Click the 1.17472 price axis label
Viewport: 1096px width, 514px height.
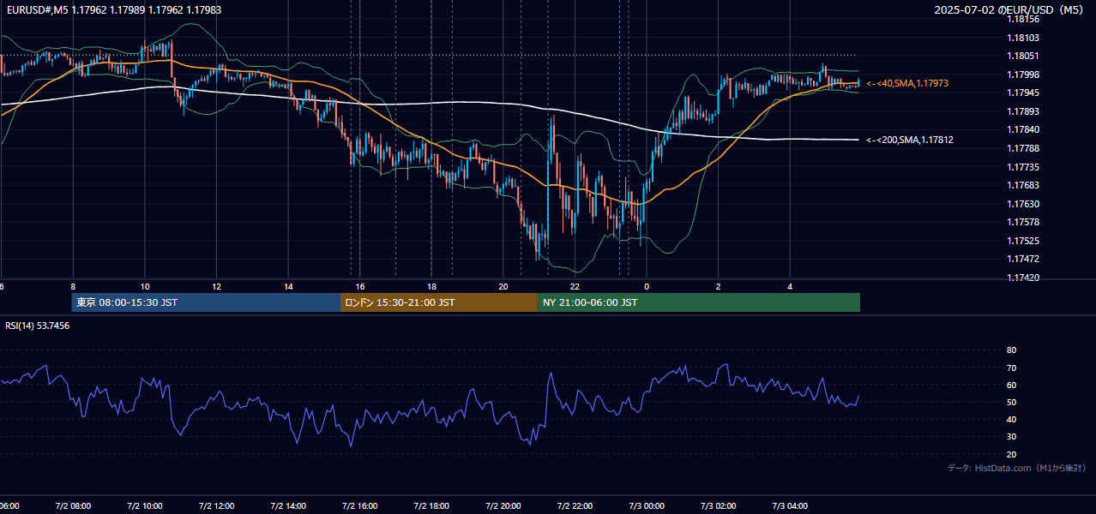click(1022, 259)
